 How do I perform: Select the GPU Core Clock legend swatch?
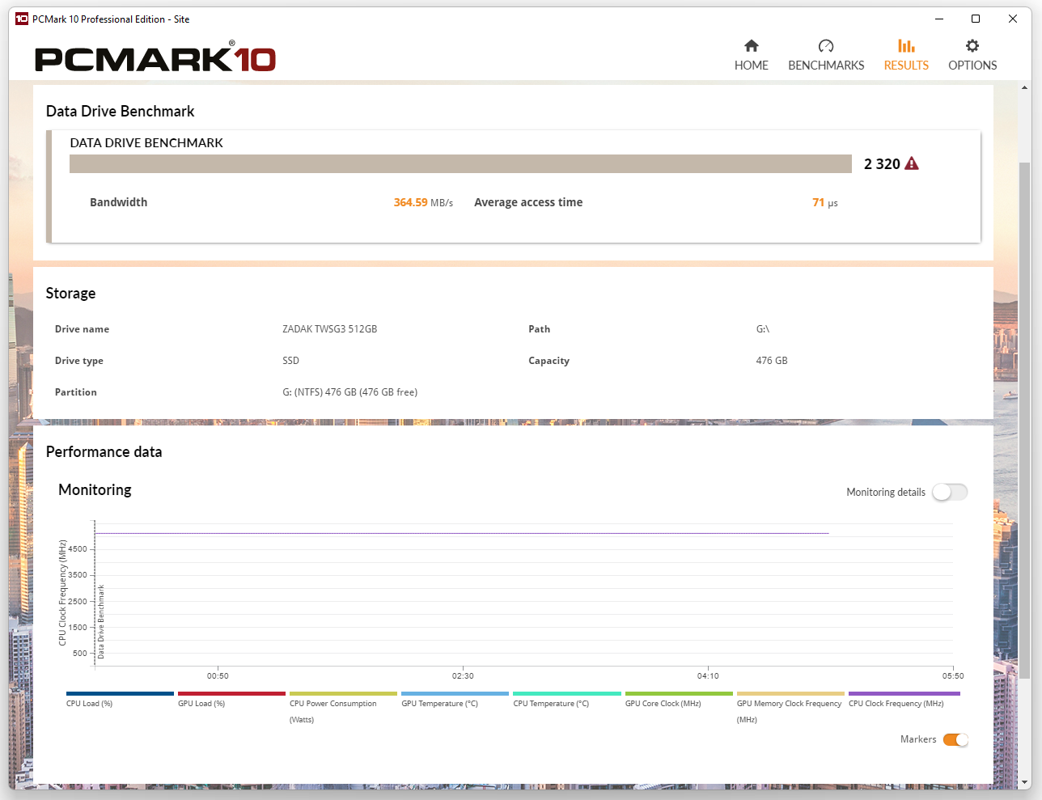coord(679,693)
